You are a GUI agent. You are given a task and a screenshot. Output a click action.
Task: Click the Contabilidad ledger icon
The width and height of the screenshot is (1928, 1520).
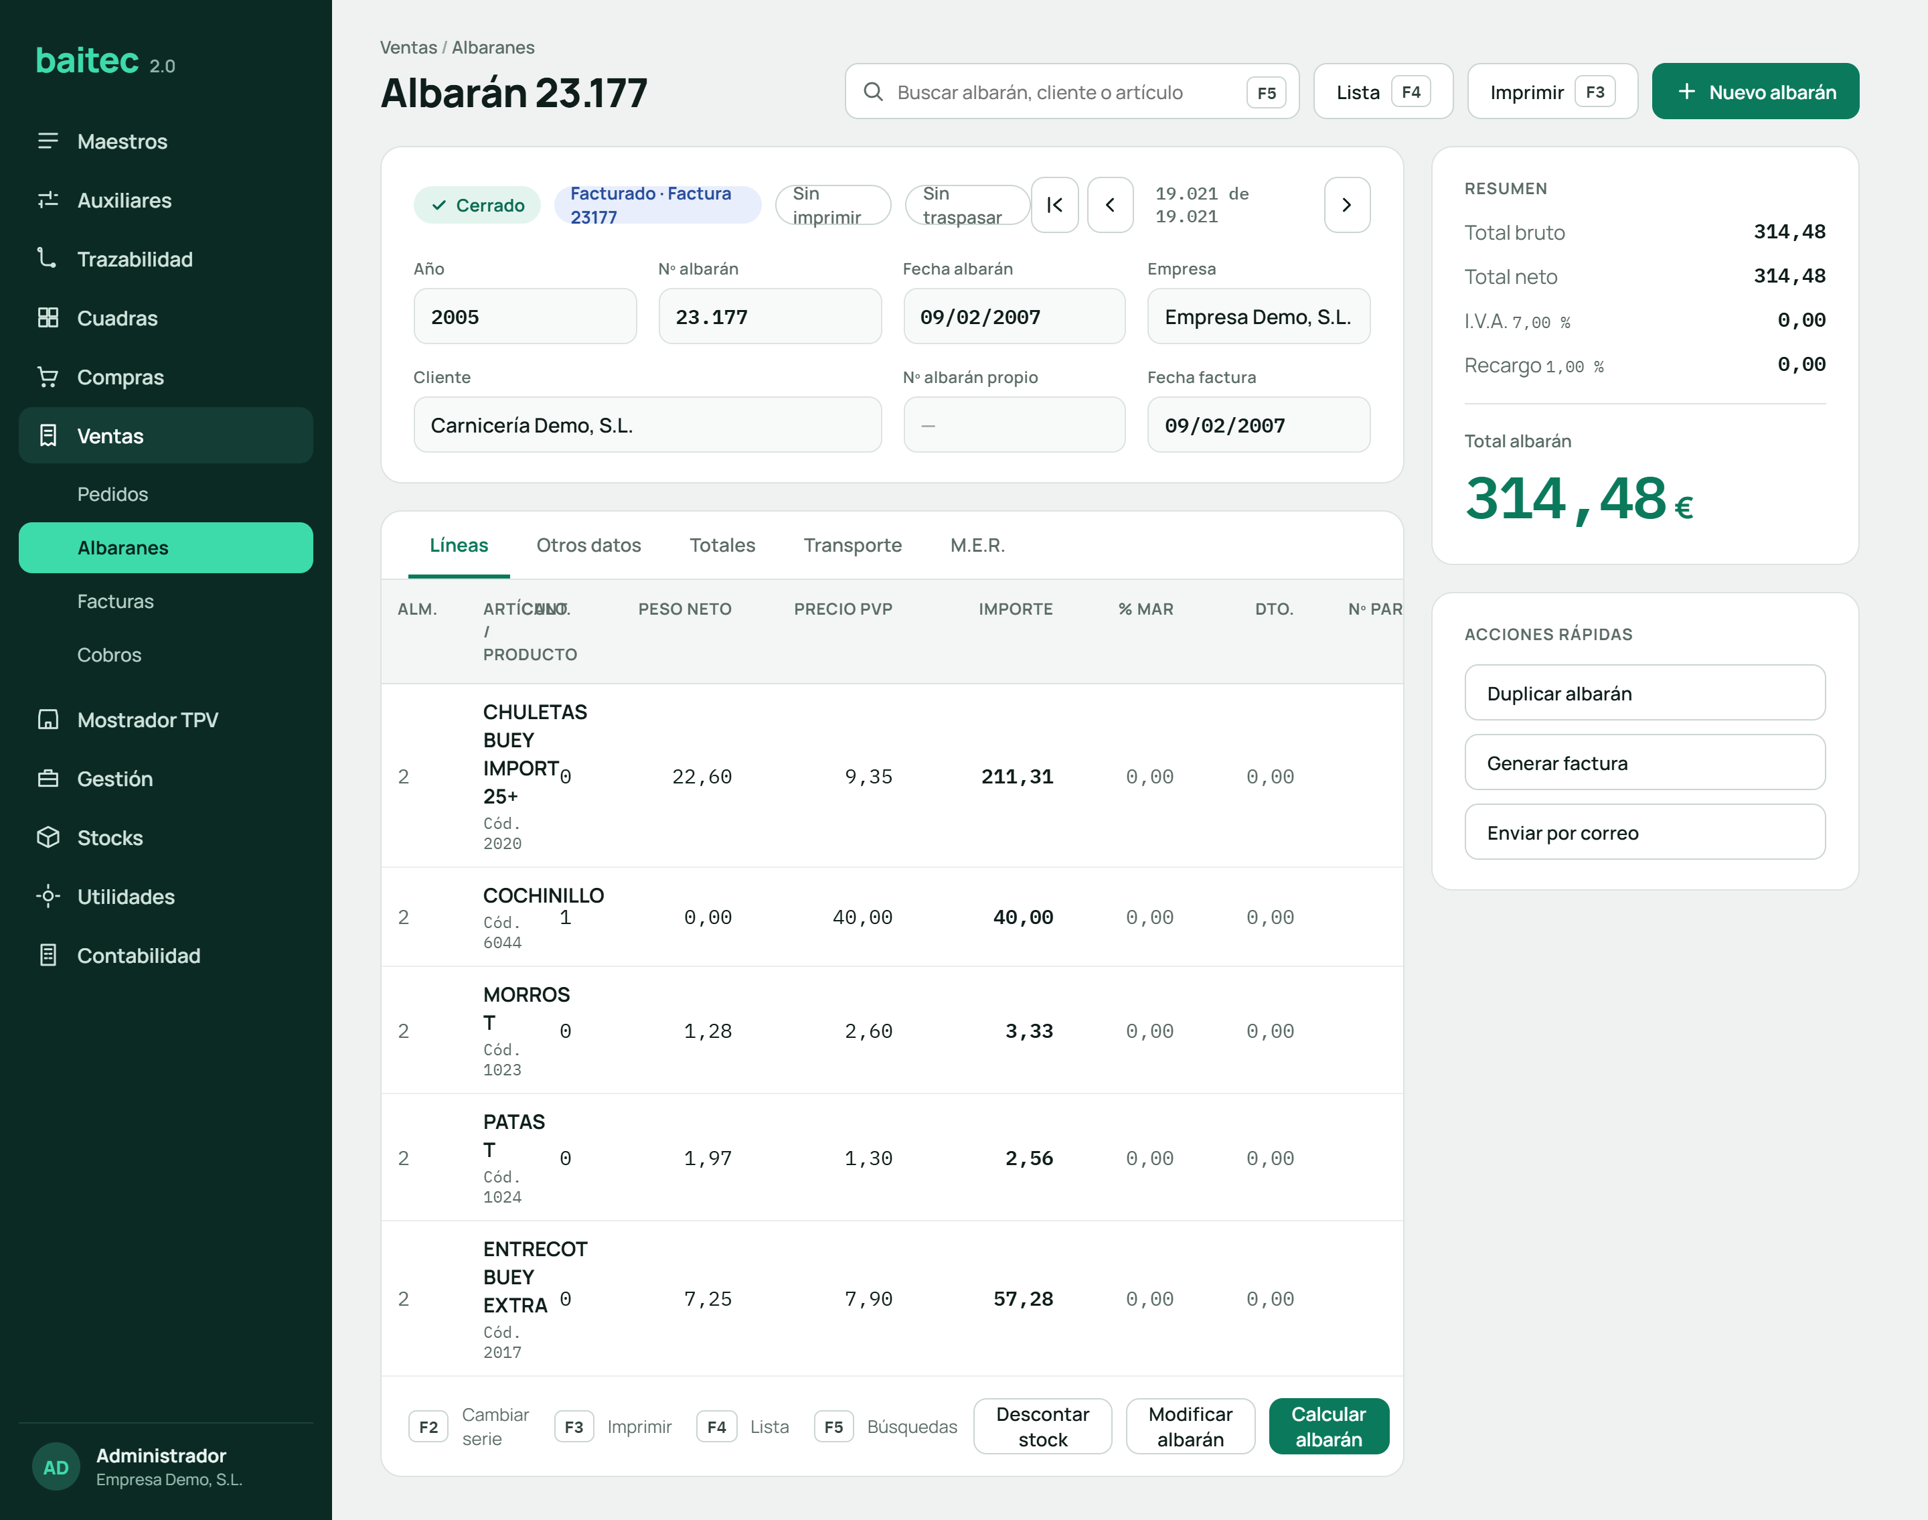48,955
